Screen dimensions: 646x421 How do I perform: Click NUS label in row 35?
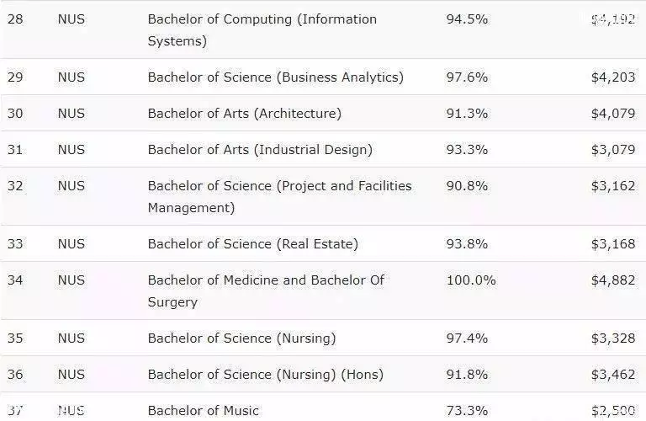click(x=71, y=338)
